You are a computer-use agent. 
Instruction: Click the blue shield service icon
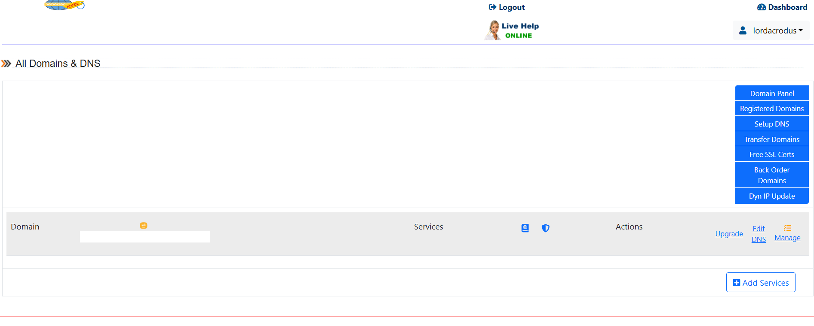point(545,228)
